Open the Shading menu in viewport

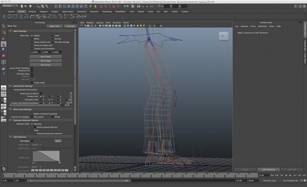tap(90, 23)
